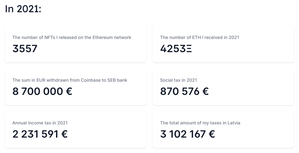Click the euro sign after 8 700 000
299x153 pixels.
(68, 91)
